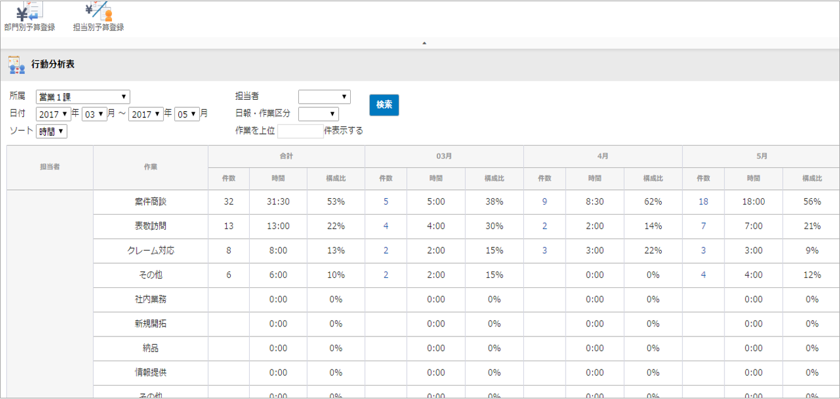
Task: Click the 作業を上位 count input field
Action: (x=300, y=131)
